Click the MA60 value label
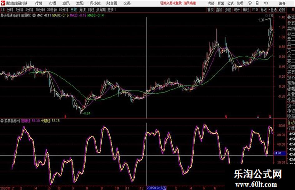 point(96,15)
